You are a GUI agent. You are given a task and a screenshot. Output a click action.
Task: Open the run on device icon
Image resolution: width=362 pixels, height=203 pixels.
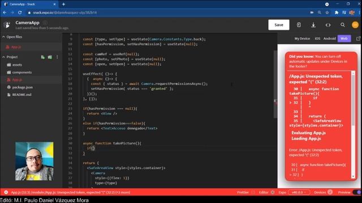(x=299, y=25)
